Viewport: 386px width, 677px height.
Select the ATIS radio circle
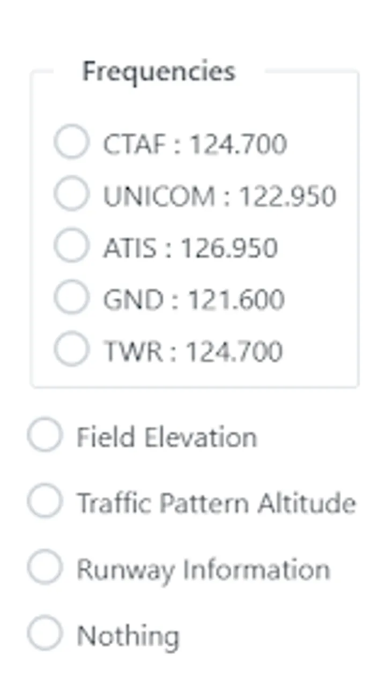point(71,245)
